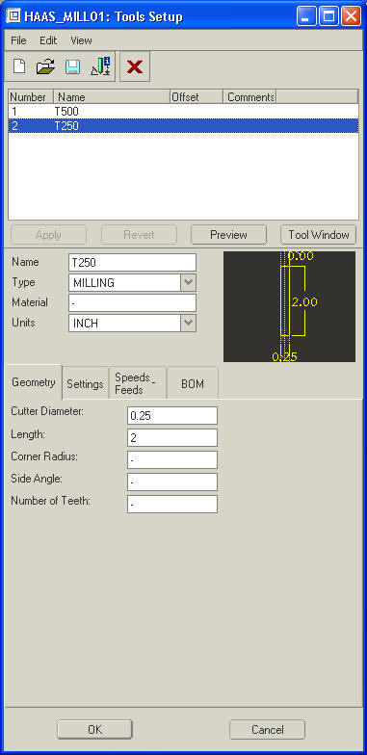This screenshot has width=367, height=755.
Task: Delete tool with the red X icon
Action: (x=135, y=66)
